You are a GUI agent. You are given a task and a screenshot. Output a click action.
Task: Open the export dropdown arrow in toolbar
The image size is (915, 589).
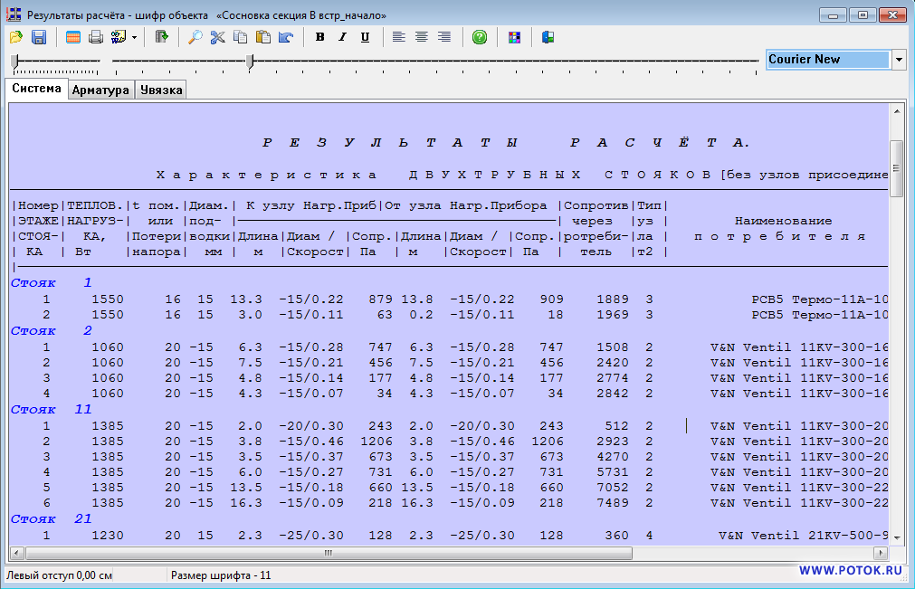pos(134,37)
